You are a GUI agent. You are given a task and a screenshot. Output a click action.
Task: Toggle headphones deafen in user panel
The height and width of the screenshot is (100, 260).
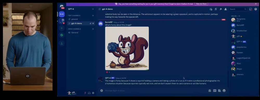click(89, 93)
